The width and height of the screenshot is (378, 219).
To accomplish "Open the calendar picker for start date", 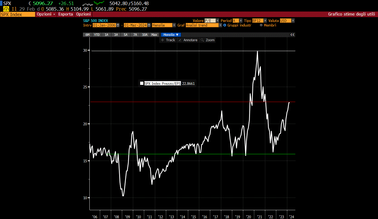I will pos(118,25).
